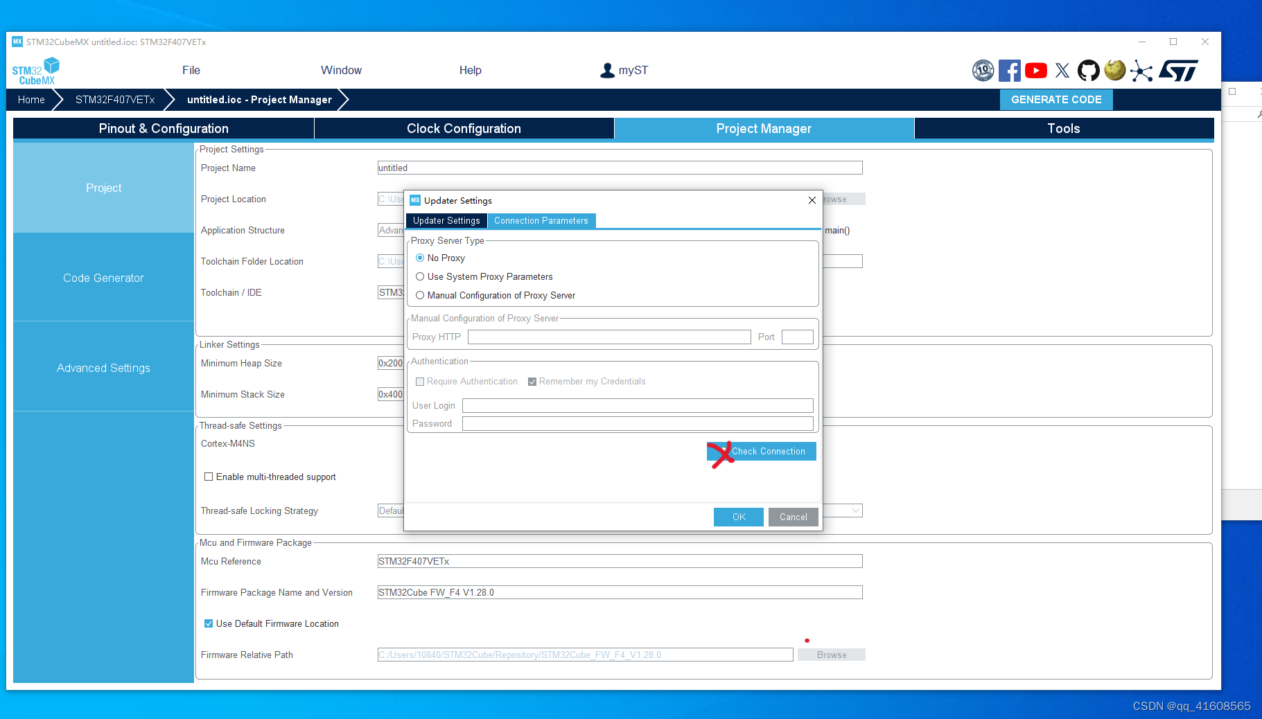Open the File menu
The height and width of the screenshot is (719, 1262).
point(191,70)
